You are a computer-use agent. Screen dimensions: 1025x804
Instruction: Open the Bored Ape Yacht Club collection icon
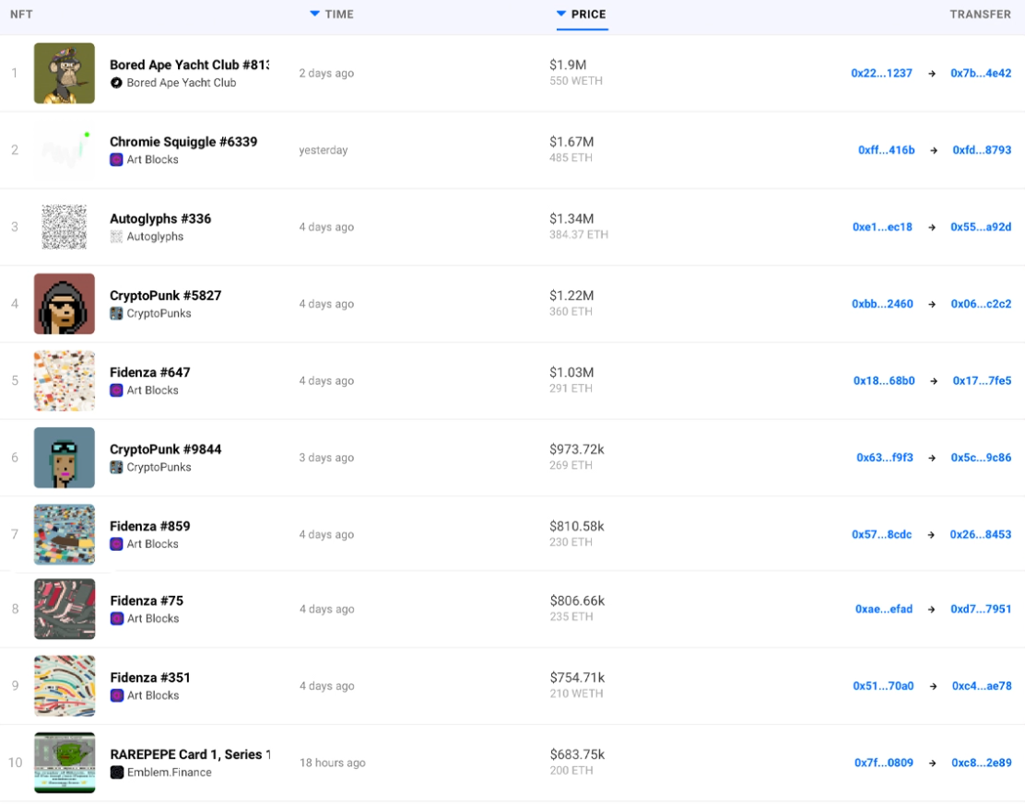116,83
